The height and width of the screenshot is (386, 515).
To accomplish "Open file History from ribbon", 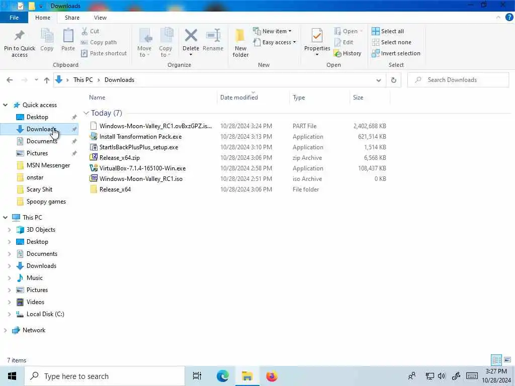I will [x=347, y=53].
